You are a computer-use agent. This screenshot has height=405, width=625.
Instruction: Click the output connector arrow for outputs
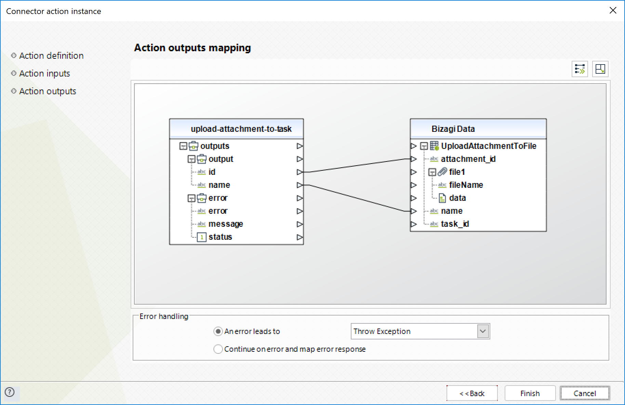tap(300, 146)
